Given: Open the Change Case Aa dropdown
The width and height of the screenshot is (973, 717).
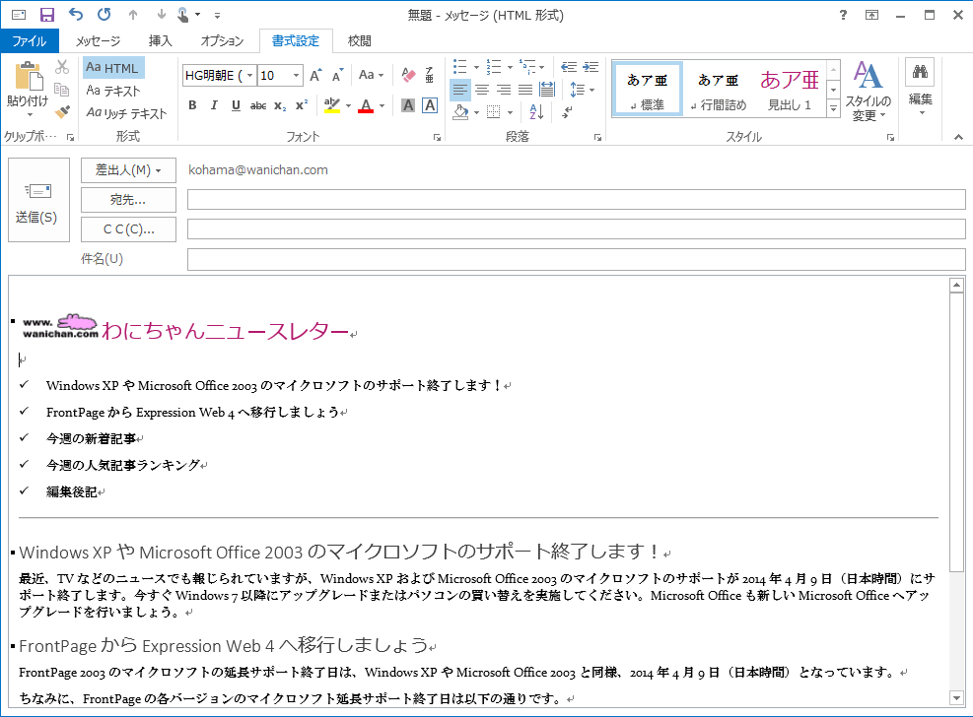Looking at the screenshot, I should (x=371, y=76).
